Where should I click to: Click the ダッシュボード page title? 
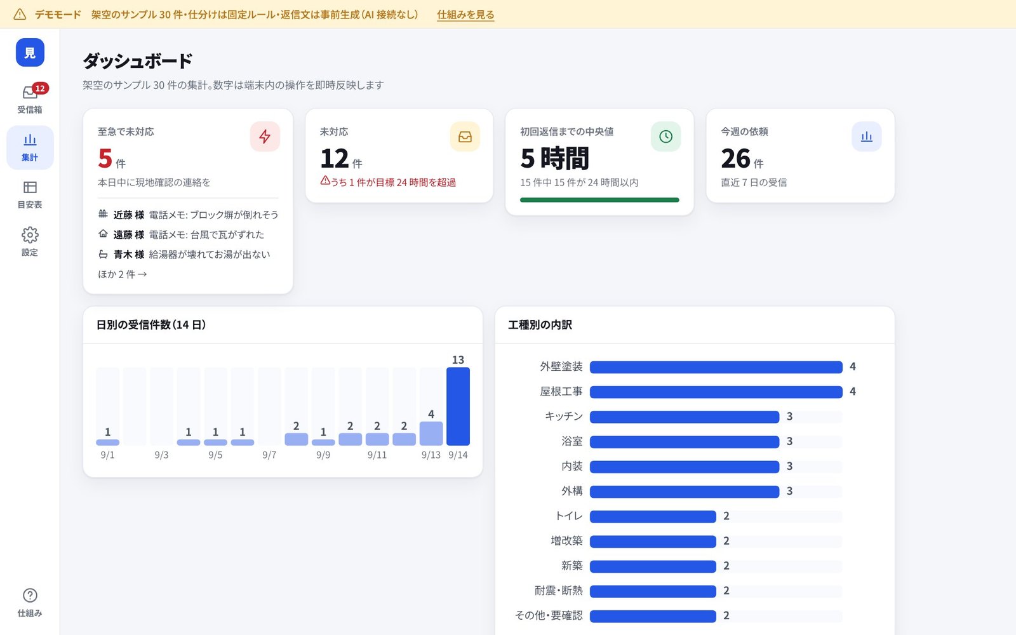point(138,61)
